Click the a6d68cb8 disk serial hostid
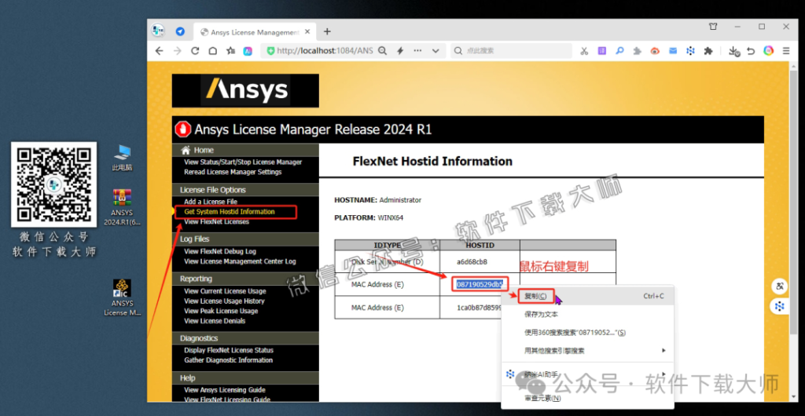Image resolution: width=805 pixels, height=416 pixels. (472, 262)
